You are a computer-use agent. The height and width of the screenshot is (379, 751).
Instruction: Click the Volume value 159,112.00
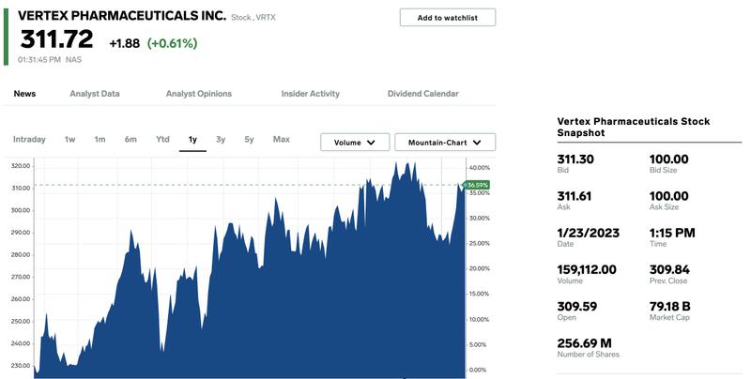587,269
